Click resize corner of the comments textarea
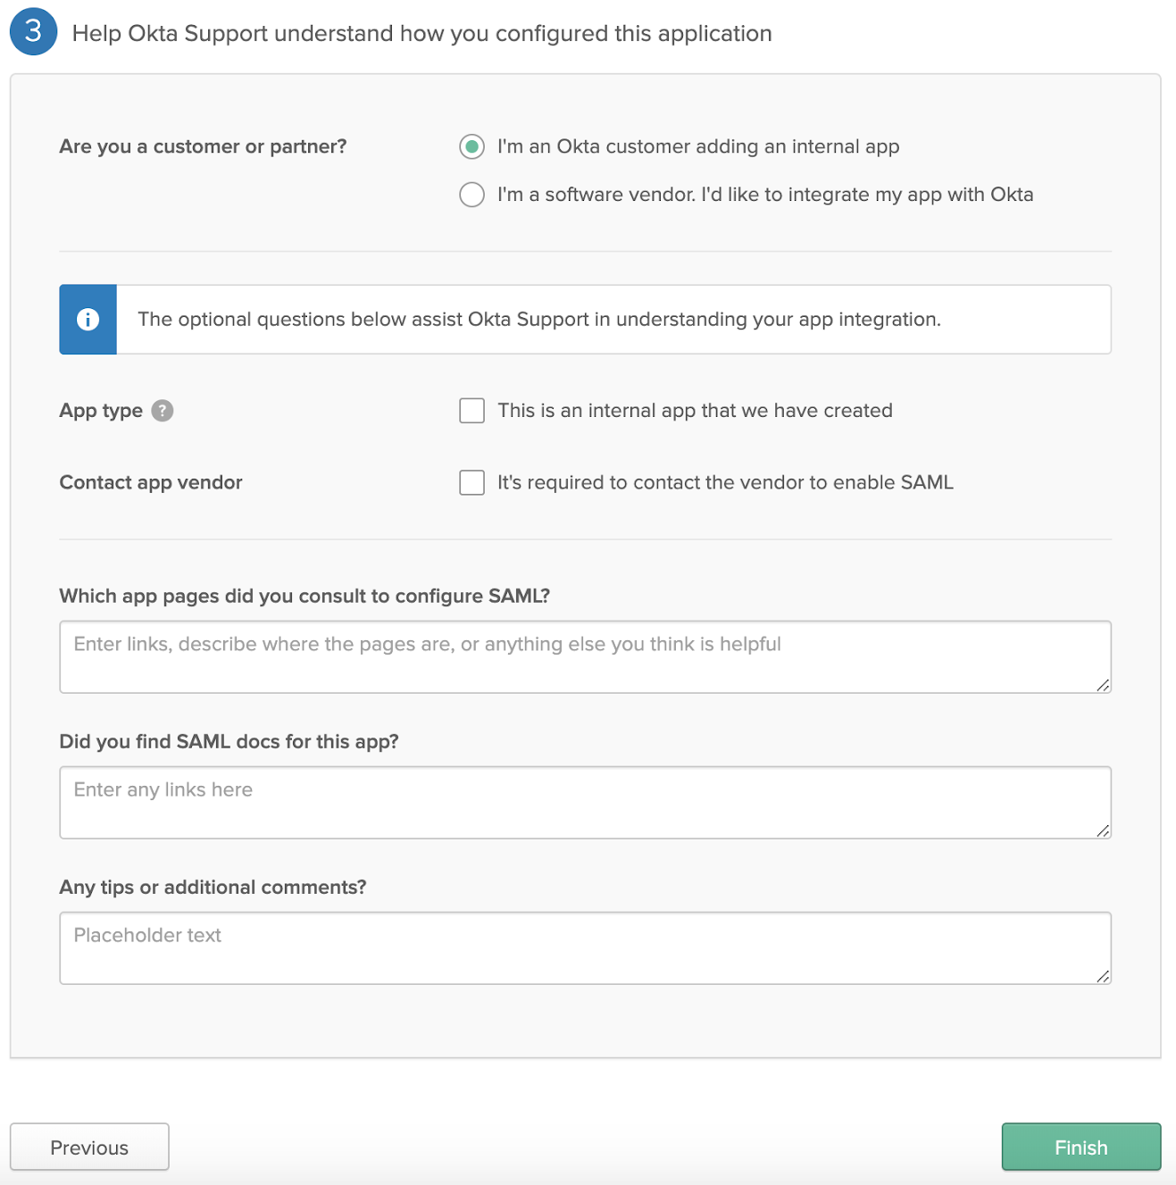This screenshot has height=1185, width=1176. pyautogui.click(x=1104, y=977)
